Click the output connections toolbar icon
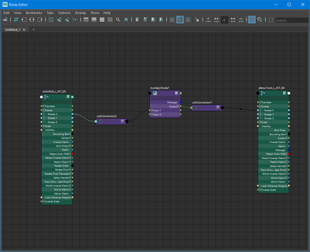Image resolution: width=310 pixels, height=252 pixels. tap(40, 20)
